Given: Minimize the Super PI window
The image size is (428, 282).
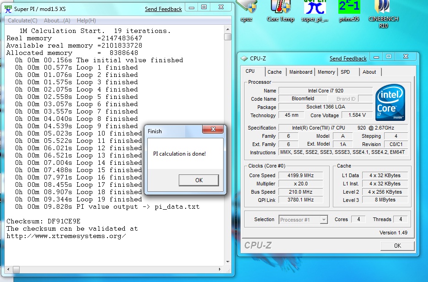Looking at the screenshot, I should (x=192, y=8).
